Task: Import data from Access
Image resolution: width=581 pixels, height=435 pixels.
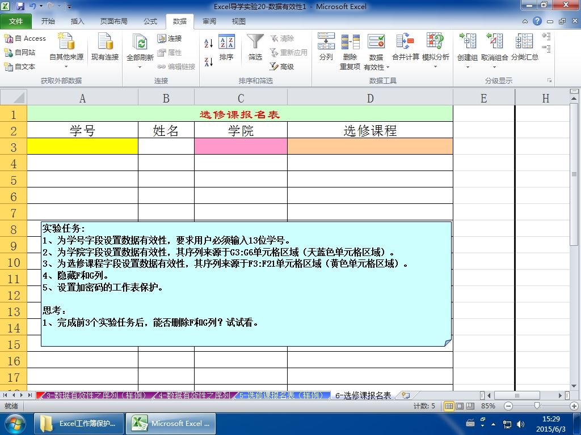Action: 25,39
